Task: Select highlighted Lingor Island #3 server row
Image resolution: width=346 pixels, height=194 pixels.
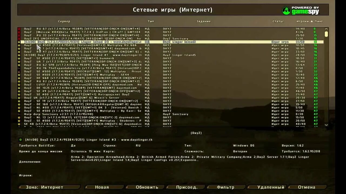Action: [172, 42]
